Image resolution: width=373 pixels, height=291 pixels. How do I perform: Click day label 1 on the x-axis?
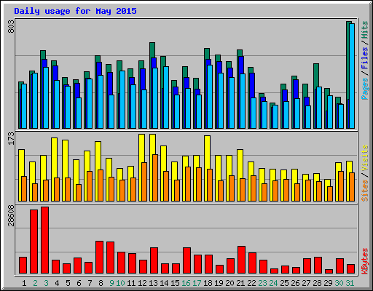24,283
